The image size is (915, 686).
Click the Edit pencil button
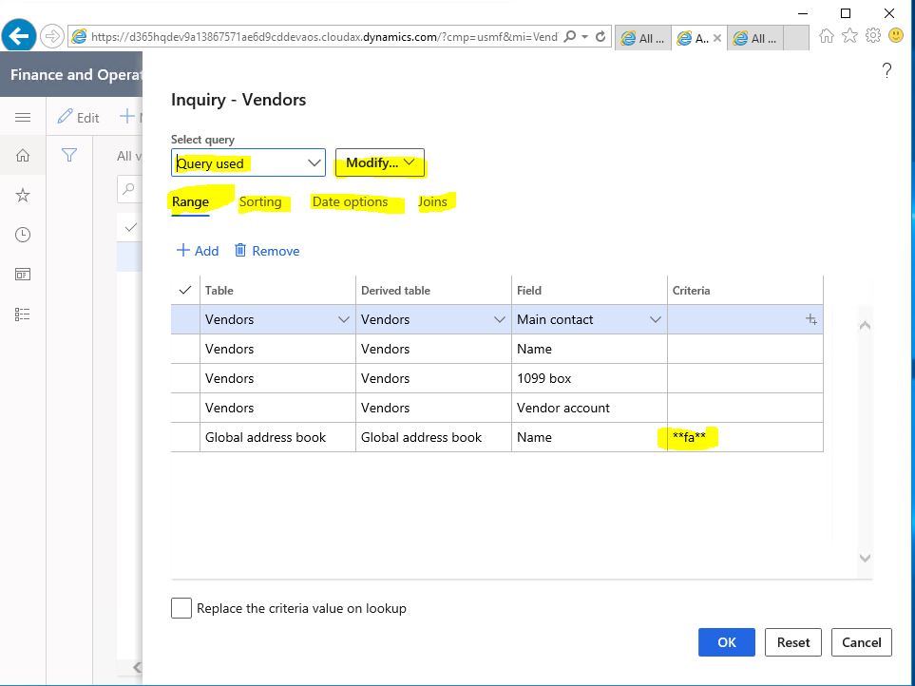point(78,117)
